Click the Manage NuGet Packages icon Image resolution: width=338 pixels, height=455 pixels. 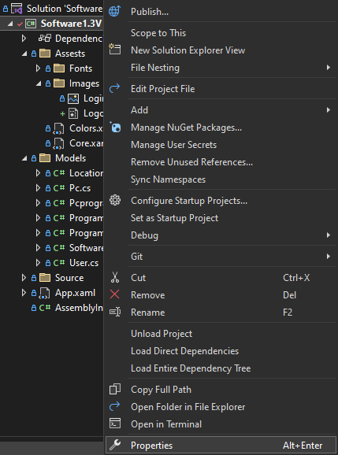pyautogui.click(x=115, y=127)
